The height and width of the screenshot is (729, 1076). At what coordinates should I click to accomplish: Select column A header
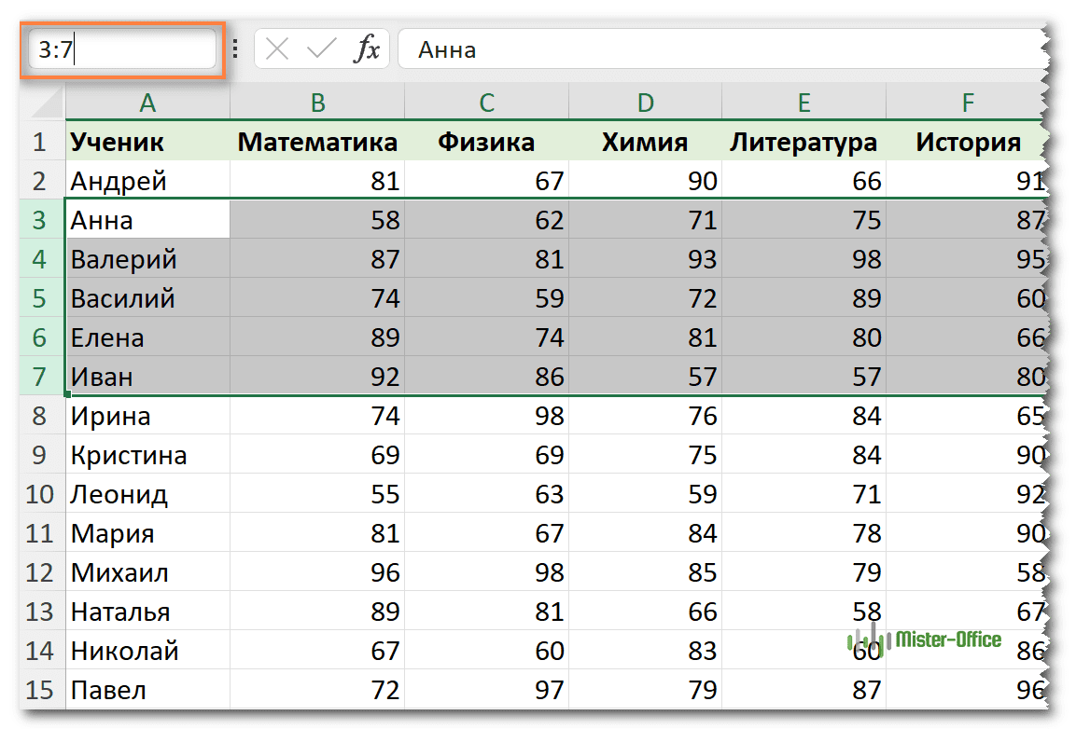pos(147,103)
